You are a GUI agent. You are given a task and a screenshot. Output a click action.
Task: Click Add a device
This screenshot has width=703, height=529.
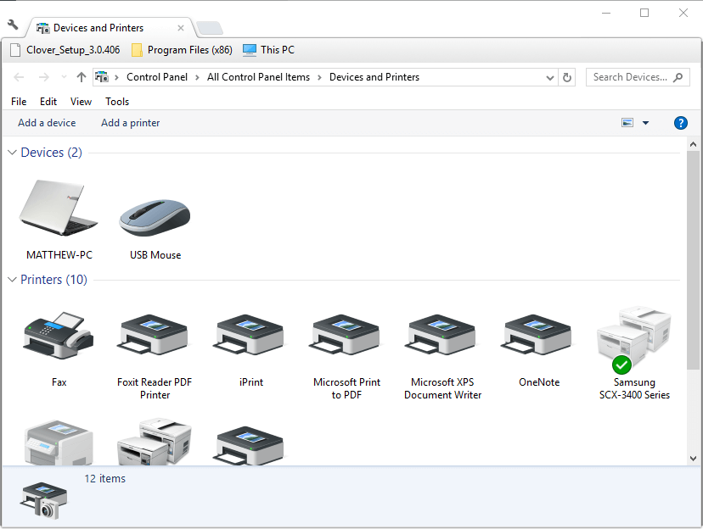coord(47,123)
